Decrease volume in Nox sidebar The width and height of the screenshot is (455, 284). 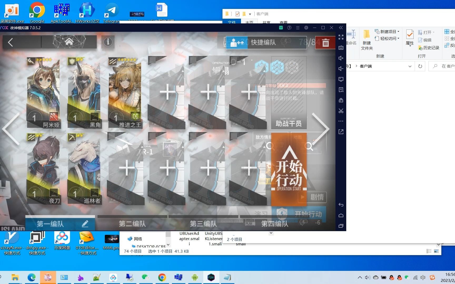[x=341, y=69]
